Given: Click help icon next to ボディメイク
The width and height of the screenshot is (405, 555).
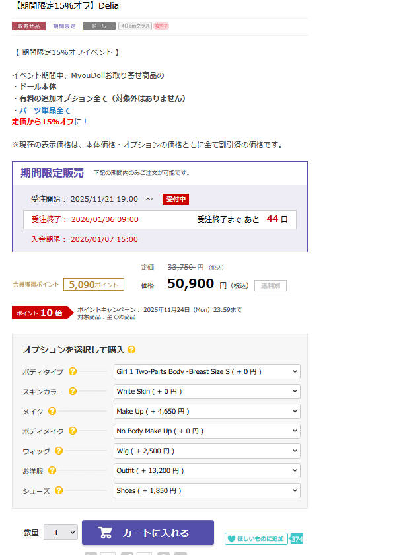Looking at the screenshot, I should pyautogui.click(x=73, y=431).
